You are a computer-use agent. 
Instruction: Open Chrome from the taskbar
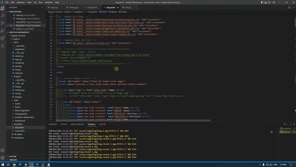click(x=26, y=165)
